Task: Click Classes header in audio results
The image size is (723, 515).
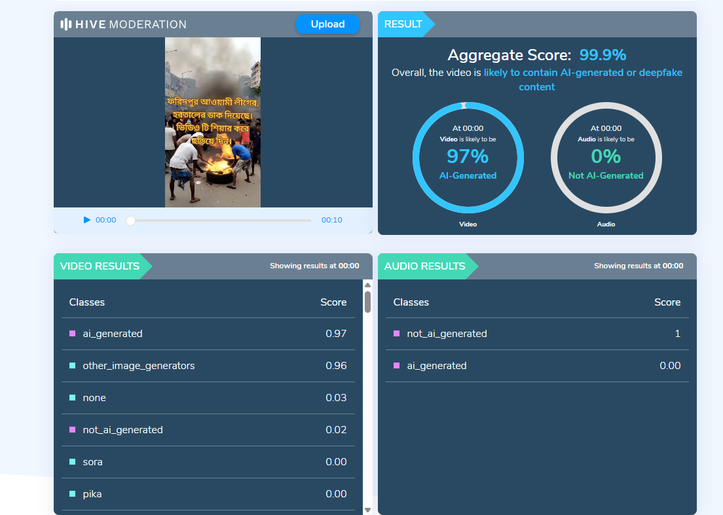Action: pos(411,302)
